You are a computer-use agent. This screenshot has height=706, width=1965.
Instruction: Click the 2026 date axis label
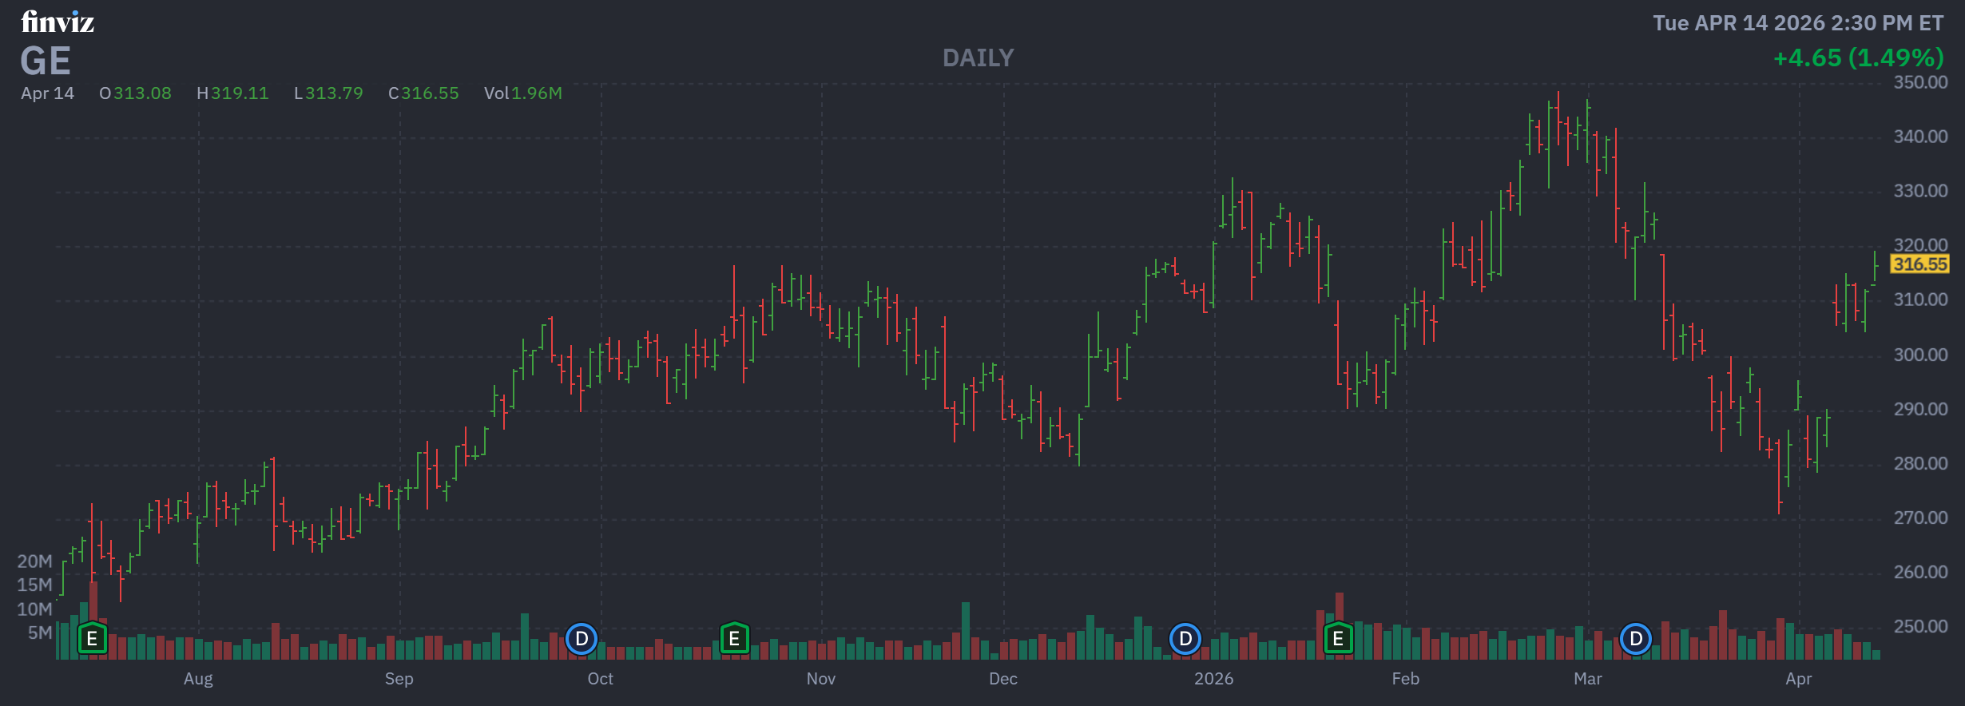tap(1213, 678)
